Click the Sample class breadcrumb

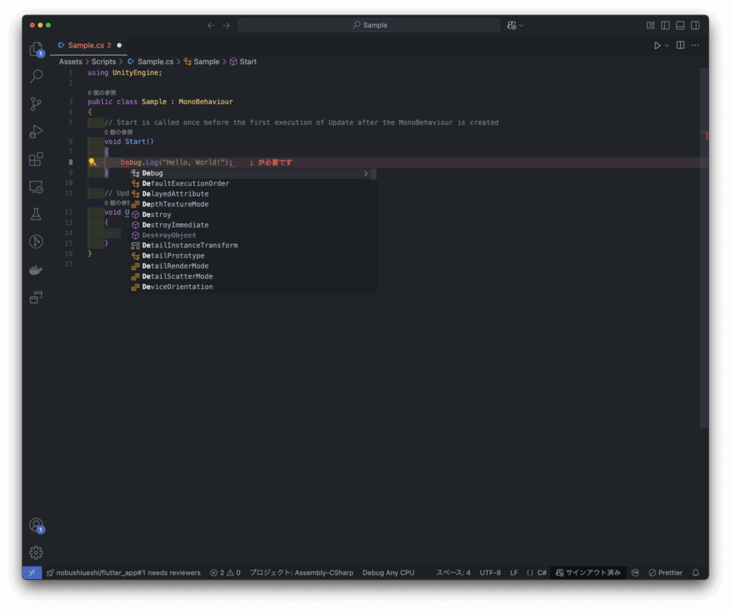tap(201, 61)
